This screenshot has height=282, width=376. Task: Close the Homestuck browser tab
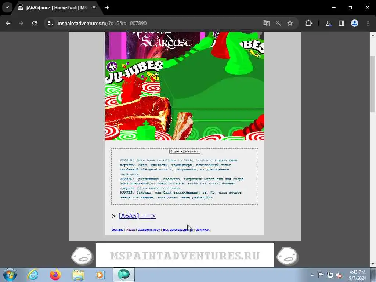(x=94, y=8)
